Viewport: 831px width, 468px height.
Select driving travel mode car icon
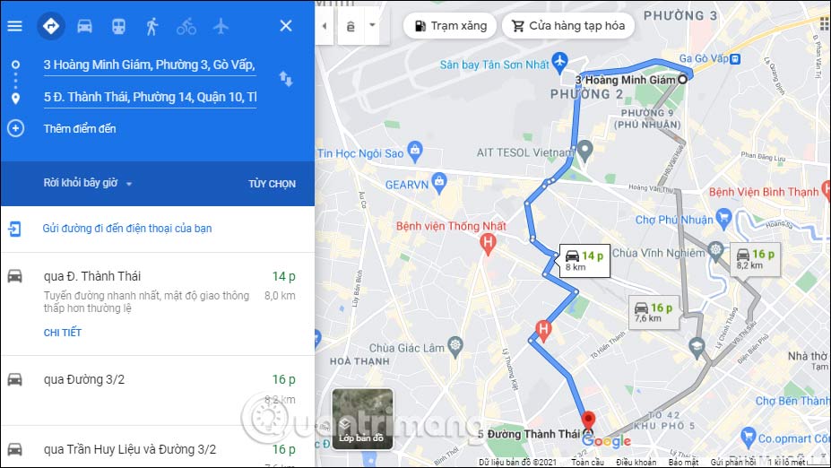(85, 26)
